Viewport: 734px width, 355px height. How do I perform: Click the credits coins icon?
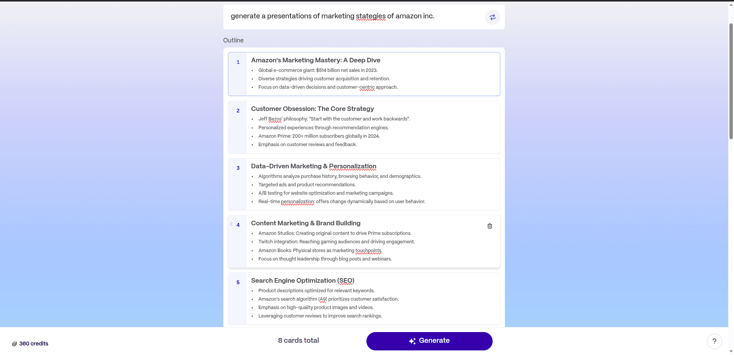[15, 344]
